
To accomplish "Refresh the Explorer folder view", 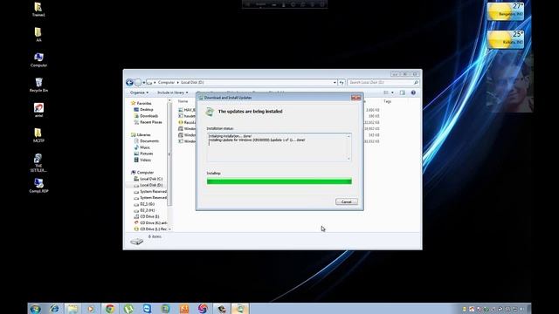I will [x=342, y=83].
